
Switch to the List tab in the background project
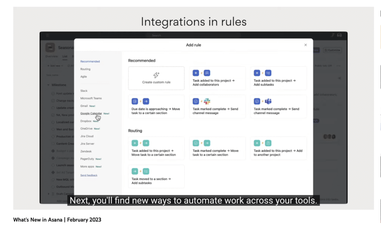point(65,57)
